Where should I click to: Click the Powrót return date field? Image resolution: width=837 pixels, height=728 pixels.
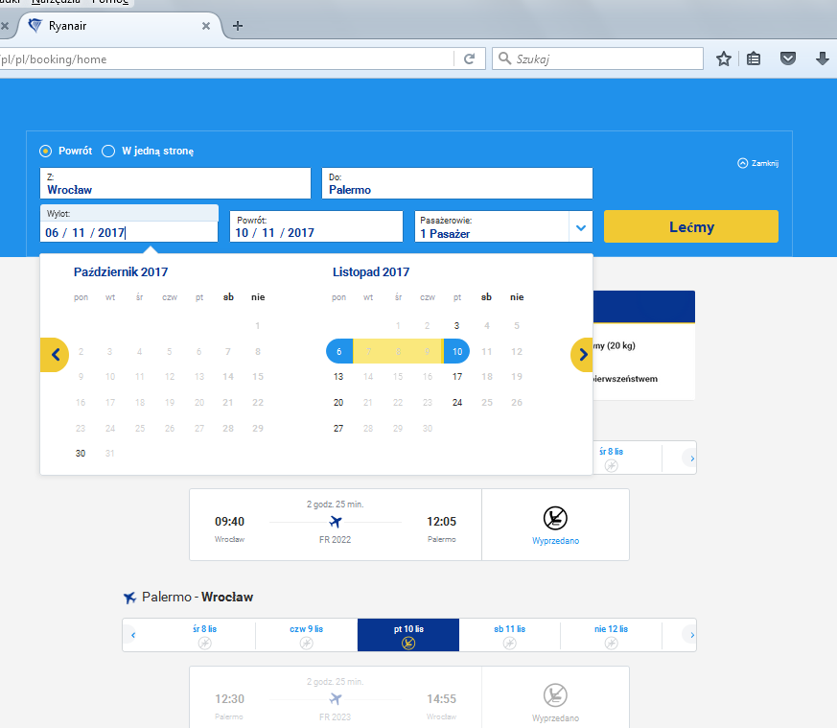(x=316, y=226)
